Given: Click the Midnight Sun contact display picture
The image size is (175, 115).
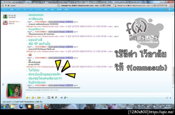Looking at the screenshot, I should click(5, 22).
